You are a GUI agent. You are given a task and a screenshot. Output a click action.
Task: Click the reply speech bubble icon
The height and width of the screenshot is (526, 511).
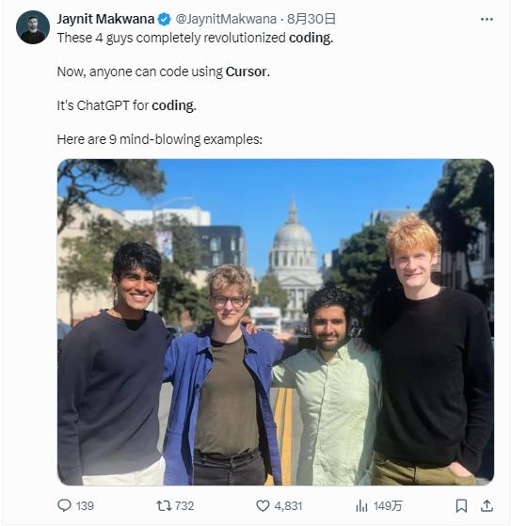click(x=64, y=505)
